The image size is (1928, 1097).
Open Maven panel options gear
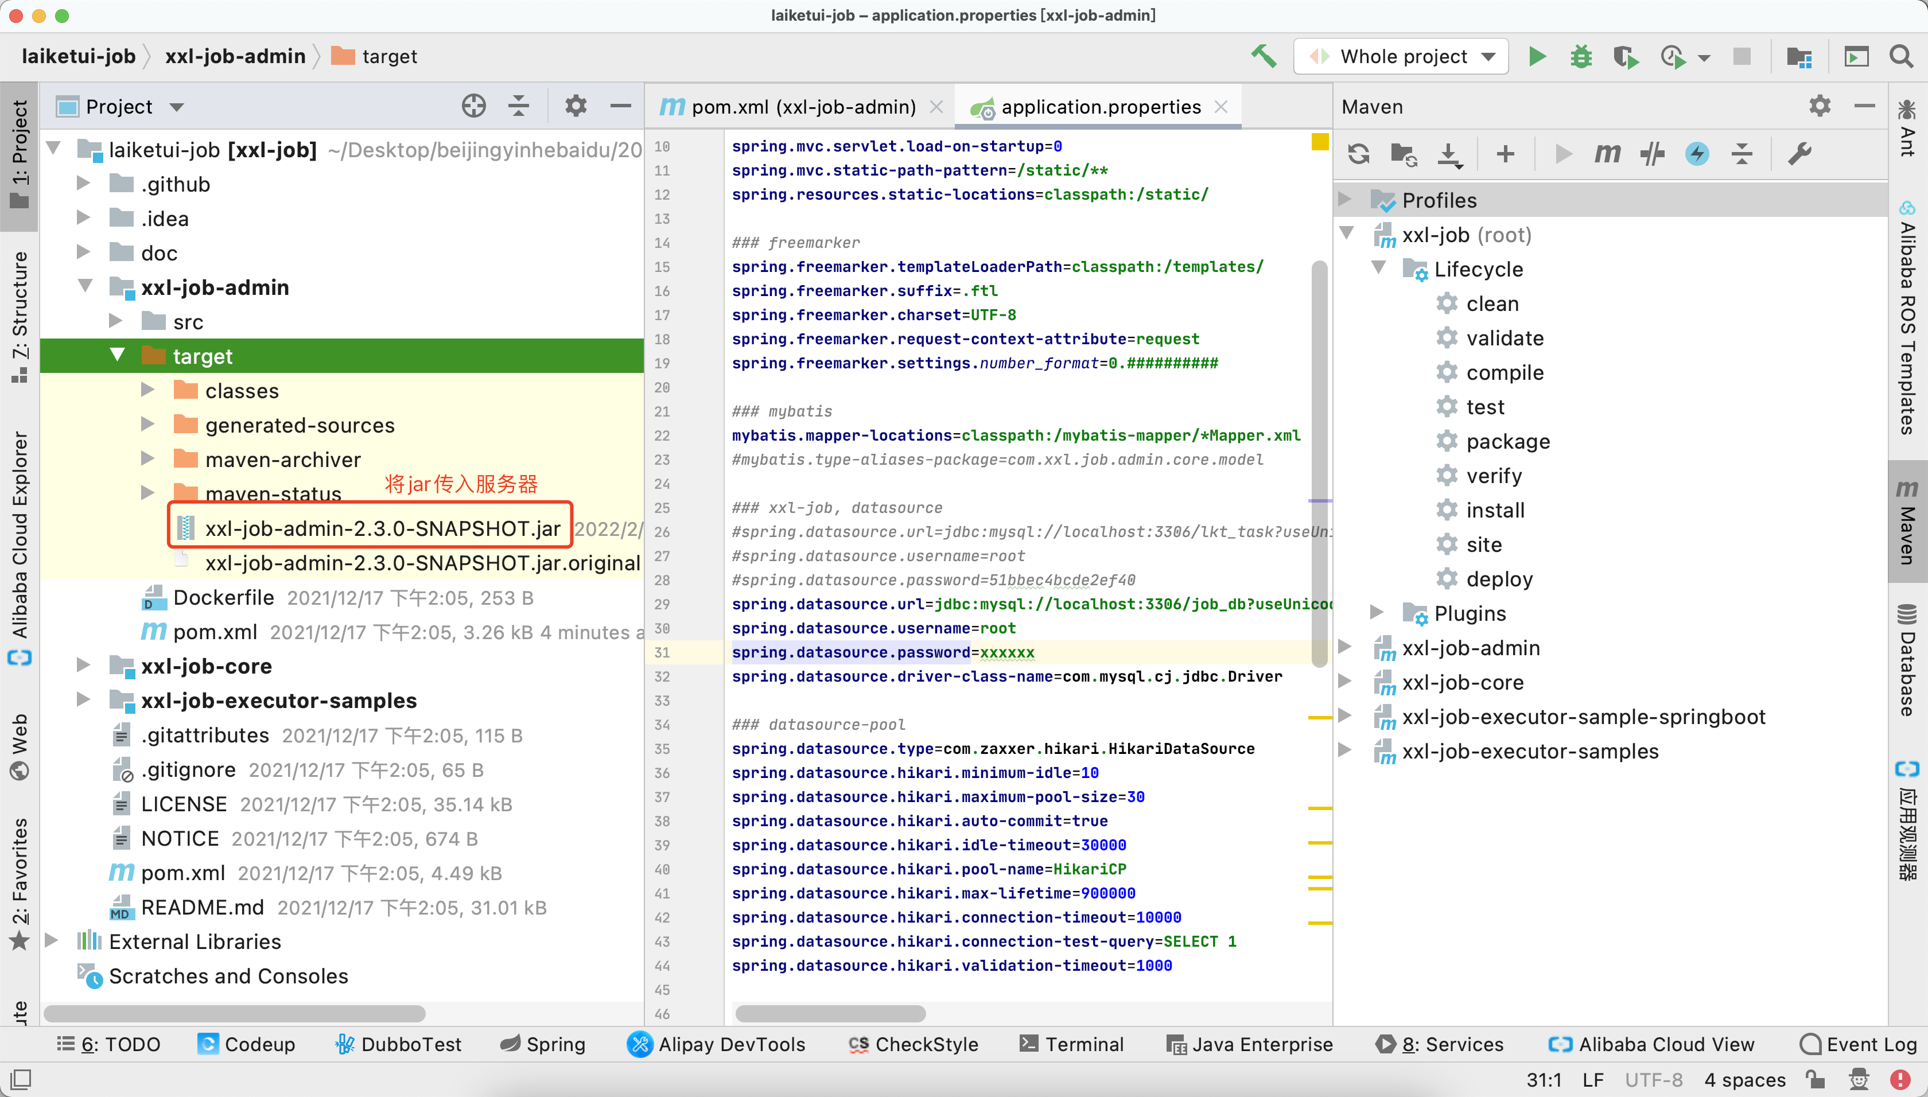(1820, 106)
